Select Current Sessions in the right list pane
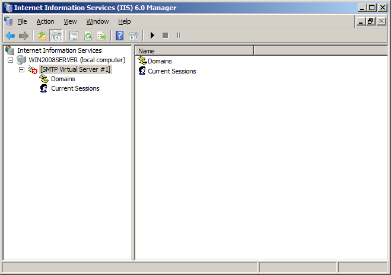Viewport: 391px width, 275px height. point(172,71)
